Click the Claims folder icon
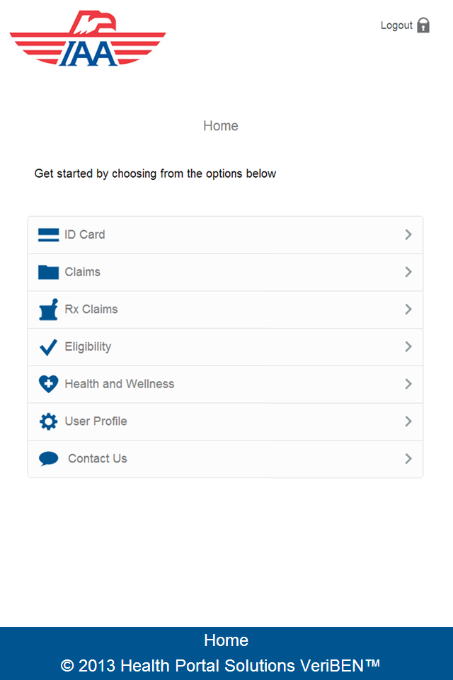453x680 pixels. pos(48,272)
